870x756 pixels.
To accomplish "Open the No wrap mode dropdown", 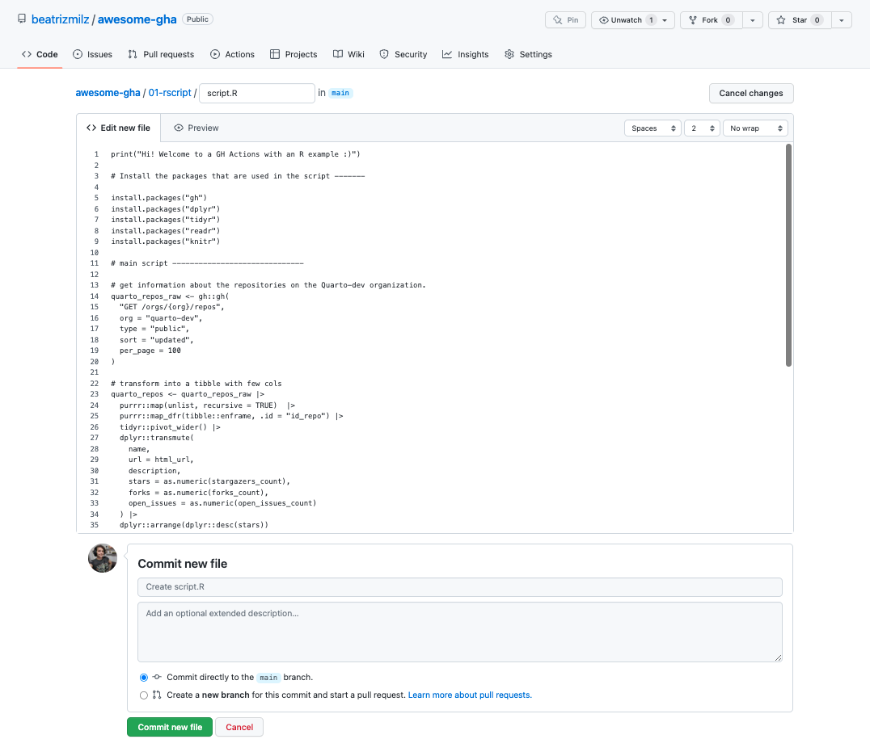I will pos(755,128).
